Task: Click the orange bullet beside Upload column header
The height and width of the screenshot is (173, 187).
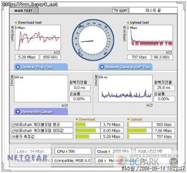Action: point(128,119)
